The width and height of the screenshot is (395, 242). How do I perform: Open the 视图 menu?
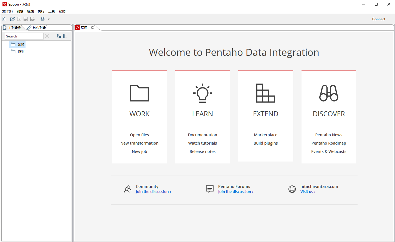click(x=31, y=11)
